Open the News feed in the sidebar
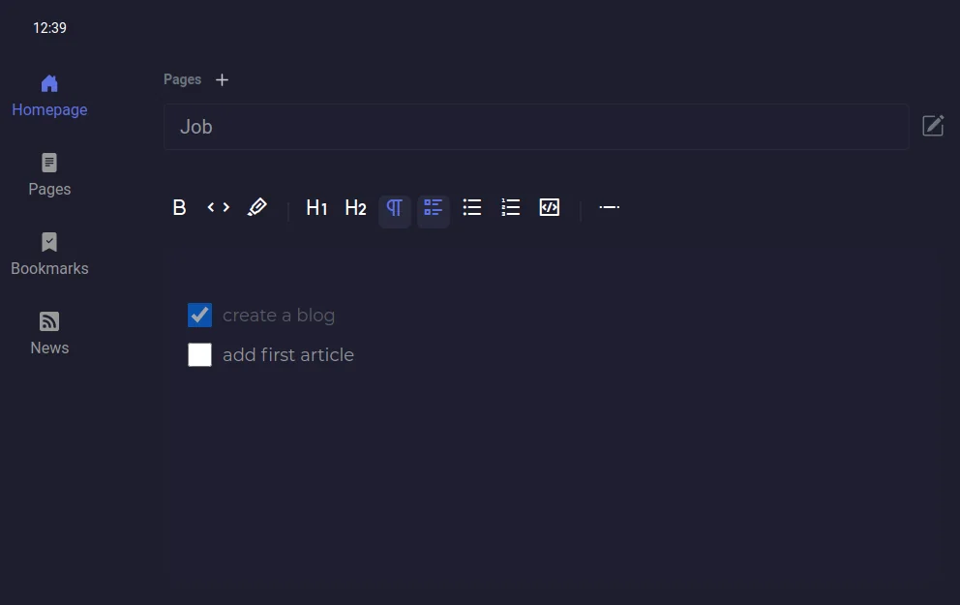The height and width of the screenshot is (605, 960). [x=49, y=334]
